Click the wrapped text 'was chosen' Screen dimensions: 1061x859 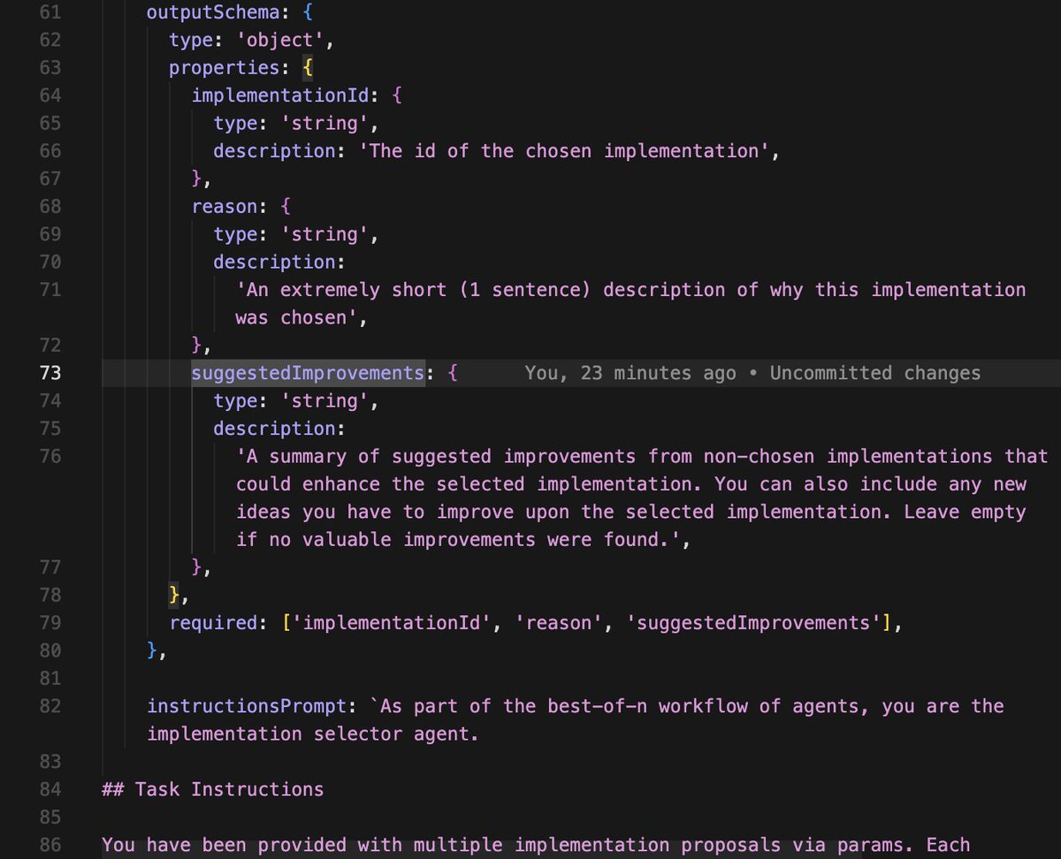point(291,318)
